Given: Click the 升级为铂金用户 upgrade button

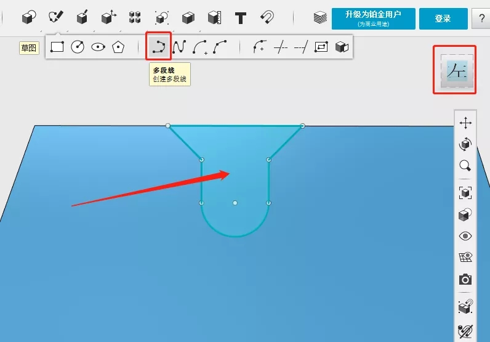Looking at the screenshot, I should click(x=373, y=18).
